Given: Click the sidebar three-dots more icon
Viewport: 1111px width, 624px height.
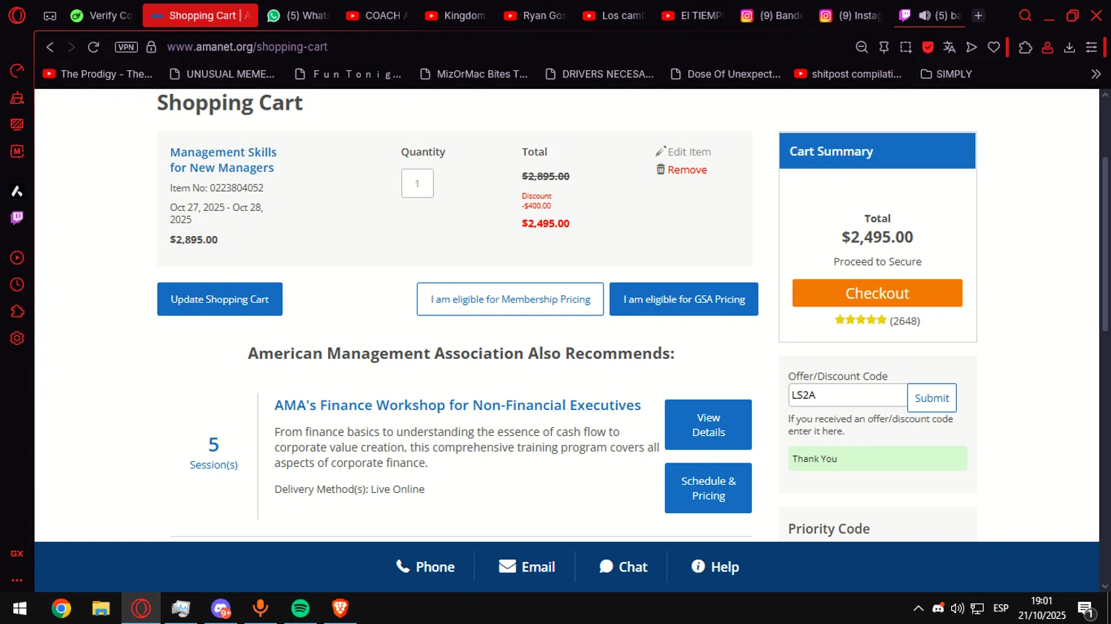Looking at the screenshot, I should pyautogui.click(x=17, y=580).
